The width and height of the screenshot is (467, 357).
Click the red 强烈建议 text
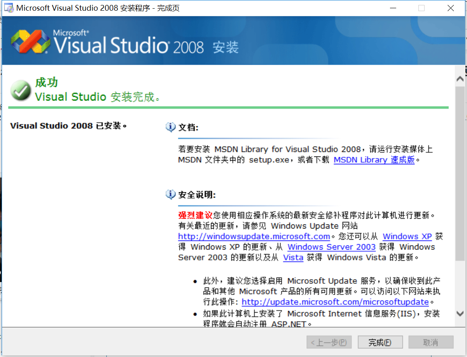pyautogui.click(x=195, y=215)
